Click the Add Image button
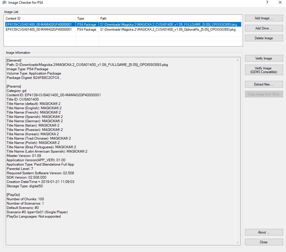The height and width of the screenshot is (252, 286). coord(264,18)
